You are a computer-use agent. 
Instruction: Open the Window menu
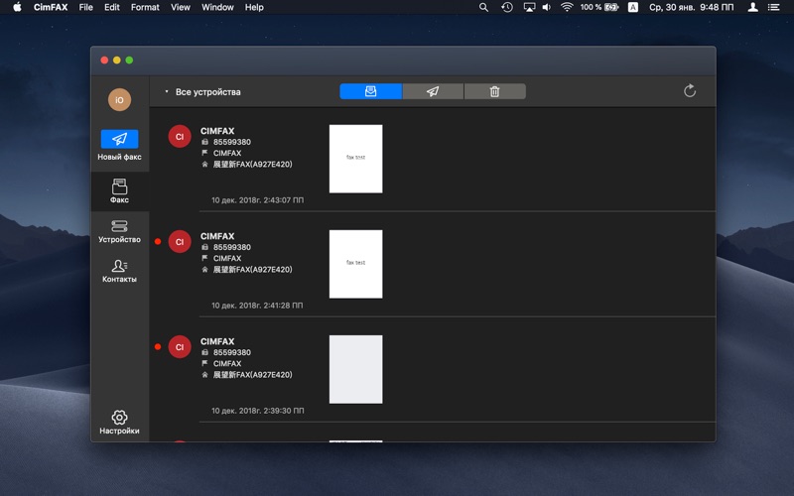pos(217,7)
